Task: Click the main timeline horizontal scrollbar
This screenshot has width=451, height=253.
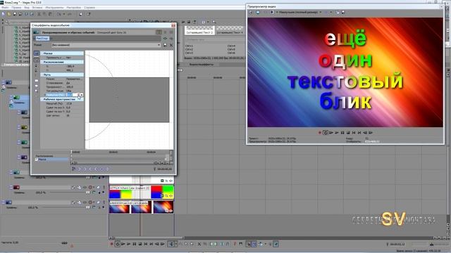Action: [x=149, y=238]
